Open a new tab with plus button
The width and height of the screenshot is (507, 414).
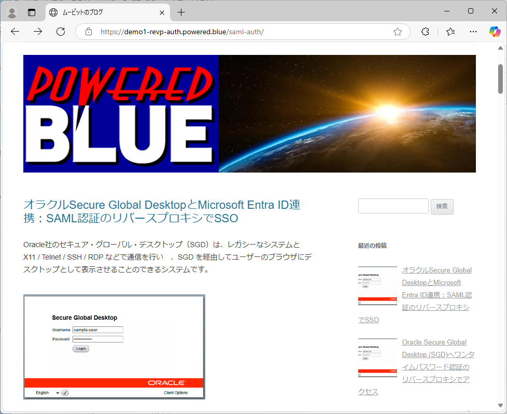[181, 12]
